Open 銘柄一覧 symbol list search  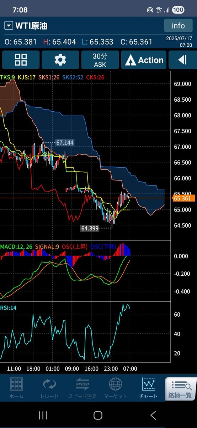coord(181,388)
